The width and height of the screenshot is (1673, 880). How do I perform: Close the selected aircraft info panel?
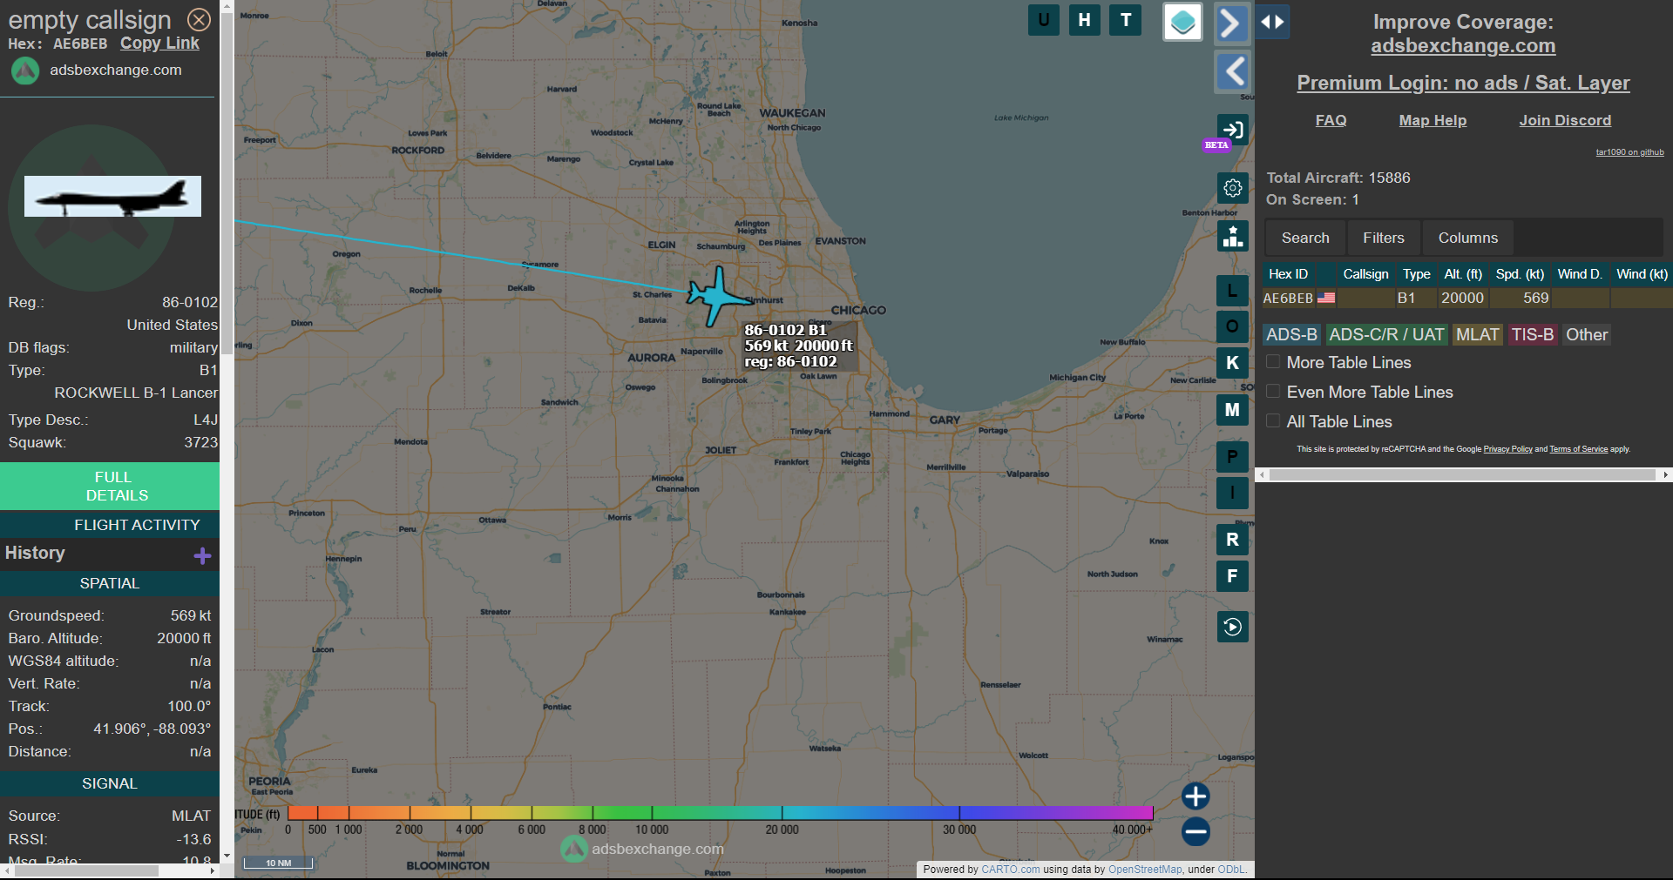click(200, 19)
